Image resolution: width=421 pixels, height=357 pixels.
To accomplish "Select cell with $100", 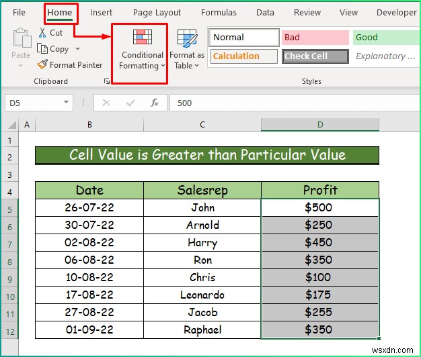I will click(x=320, y=277).
